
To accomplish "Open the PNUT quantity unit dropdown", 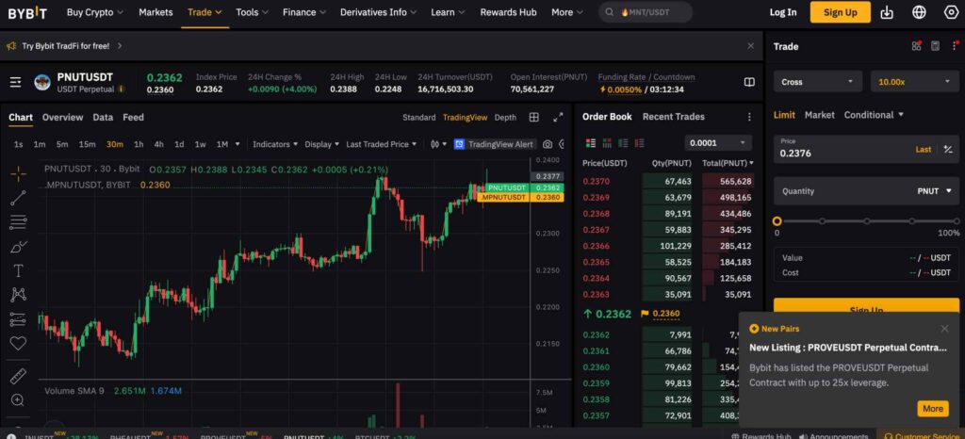I will pyautogui.click(x=934, y=191).
